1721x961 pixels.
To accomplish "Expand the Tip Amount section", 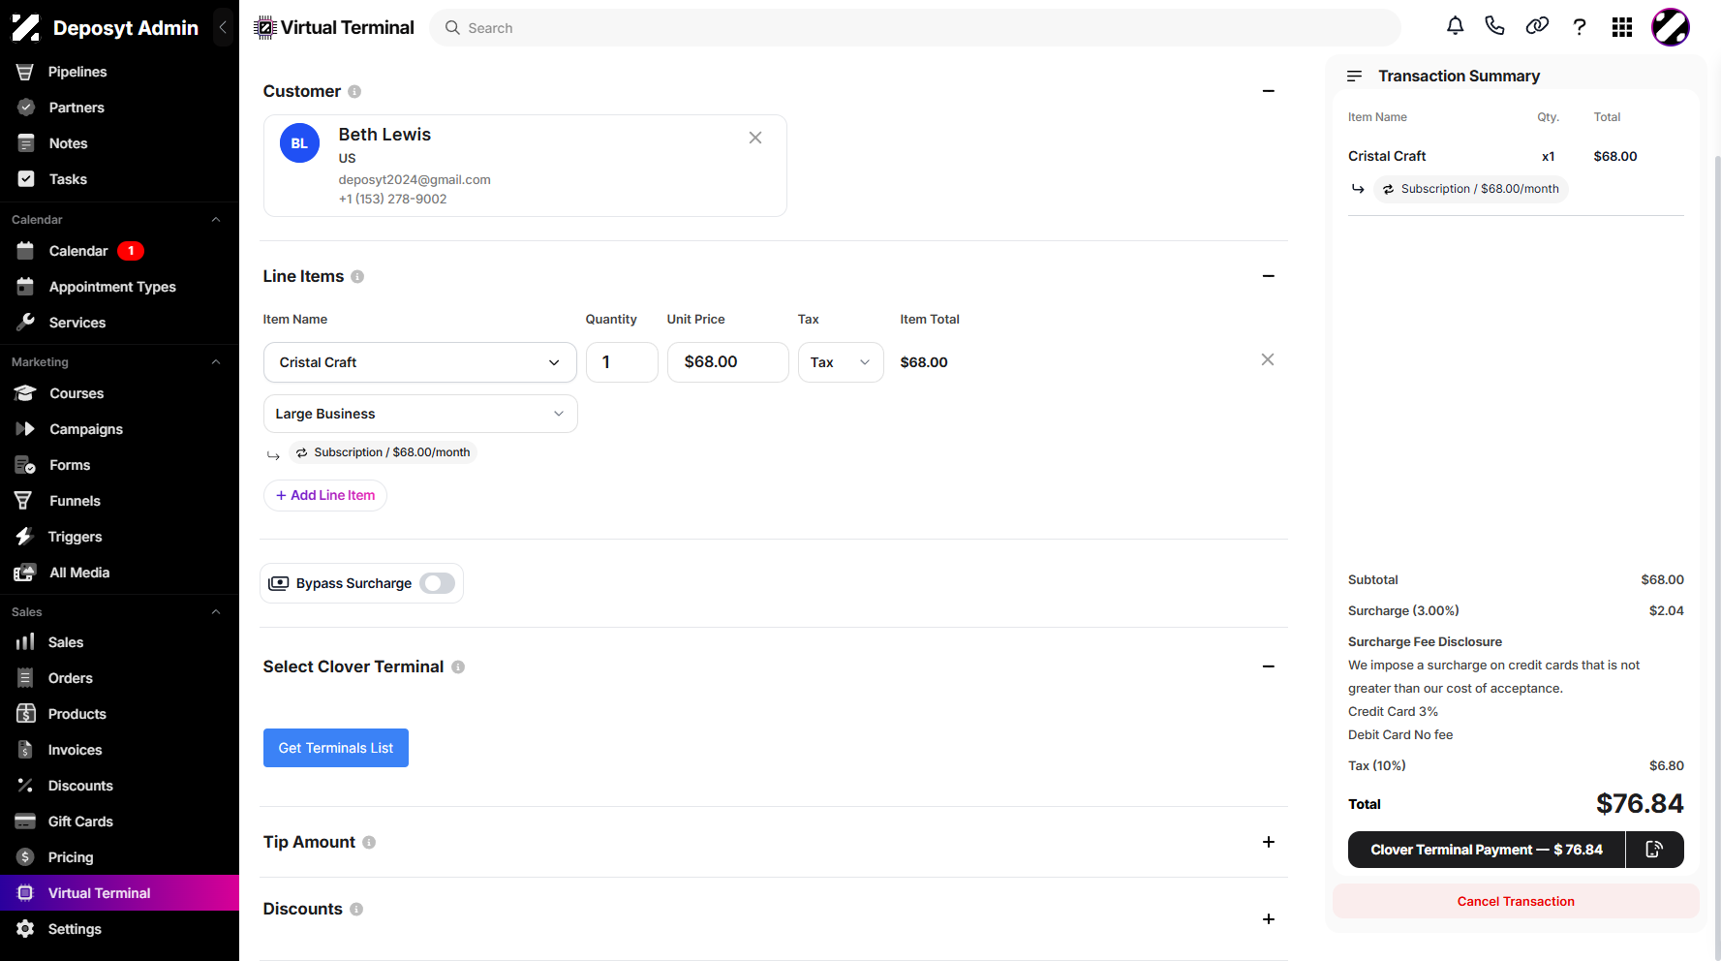I will point(1269,842).
